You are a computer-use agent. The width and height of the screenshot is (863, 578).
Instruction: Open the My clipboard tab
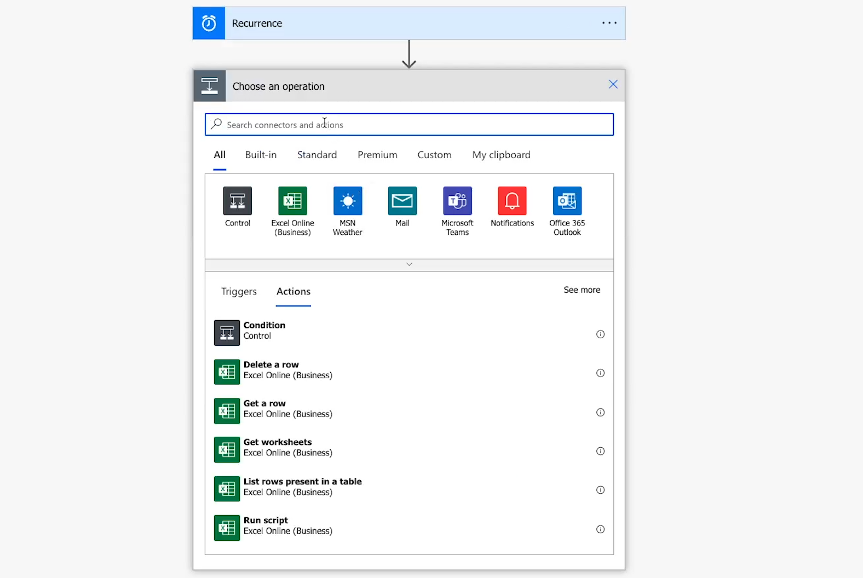point(501,155)
